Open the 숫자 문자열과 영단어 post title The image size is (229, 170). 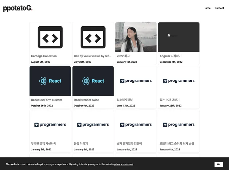point(129,144)
